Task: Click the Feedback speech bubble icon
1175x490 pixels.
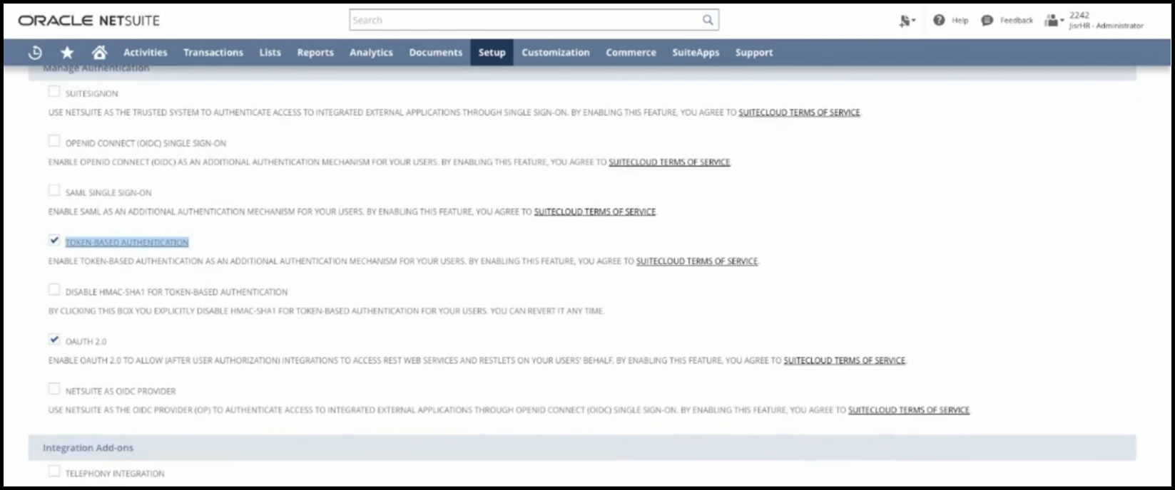Action: click(x=987, y=20)
